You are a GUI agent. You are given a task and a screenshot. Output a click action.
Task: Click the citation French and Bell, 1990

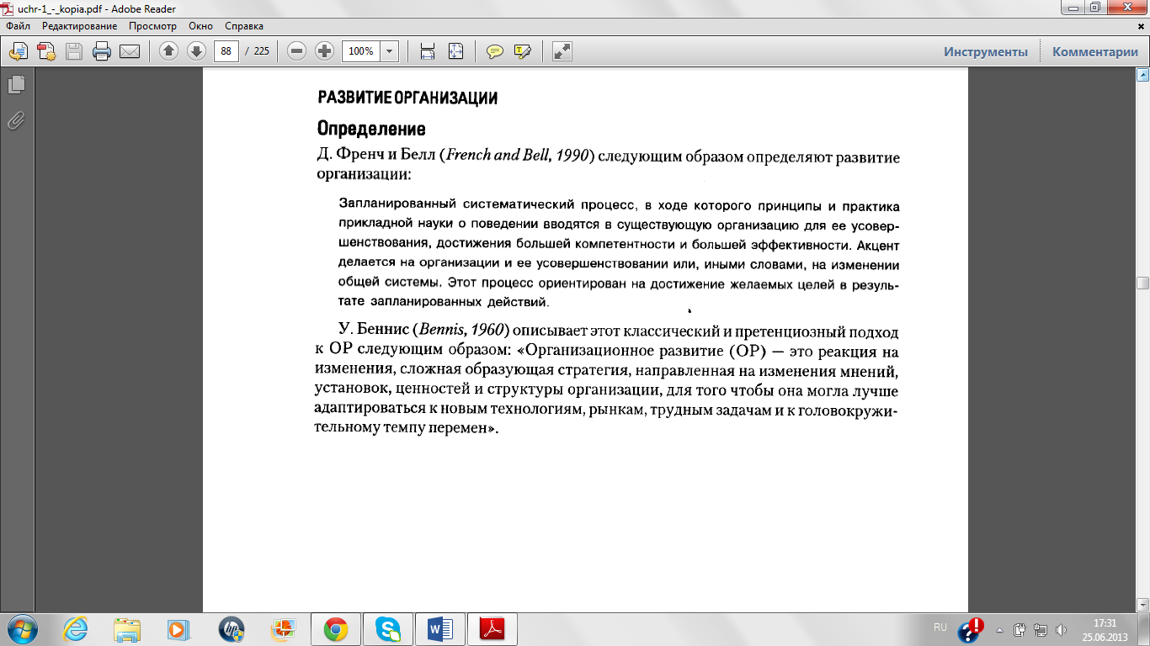pos(517,156)
